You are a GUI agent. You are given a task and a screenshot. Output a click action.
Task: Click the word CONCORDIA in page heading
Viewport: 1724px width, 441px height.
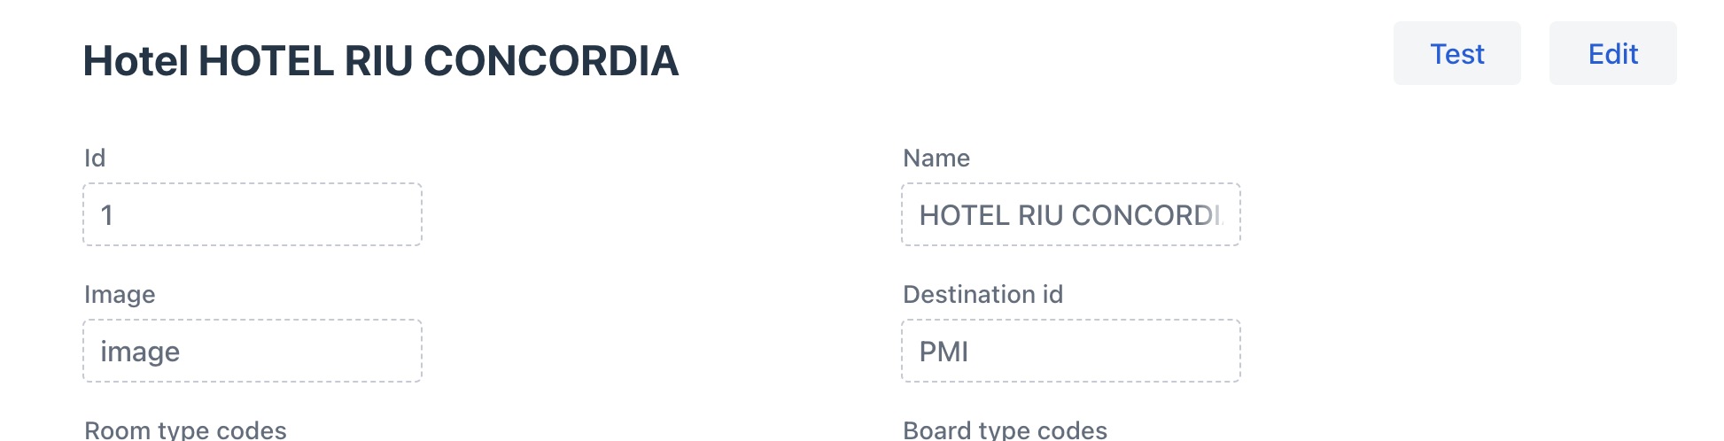pyautogui.click(x=551, y=61)
